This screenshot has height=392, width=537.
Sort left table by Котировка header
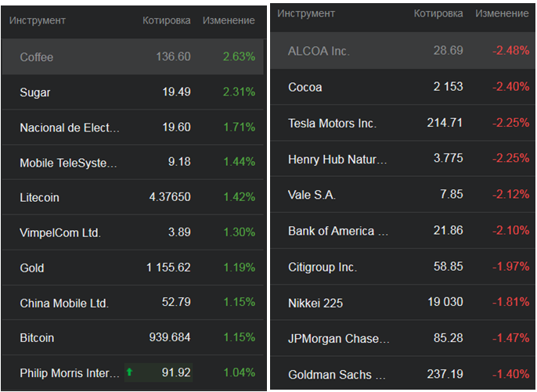(166, 20)
